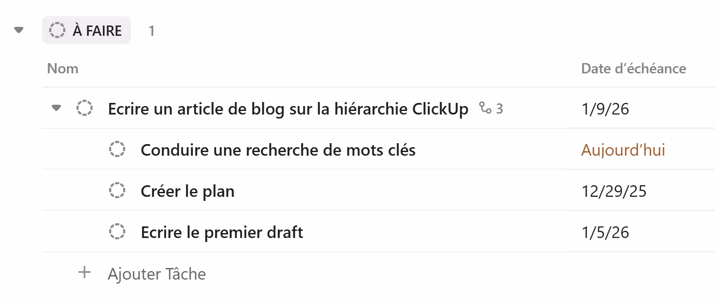Click the Nom column header

click(63, 68)
